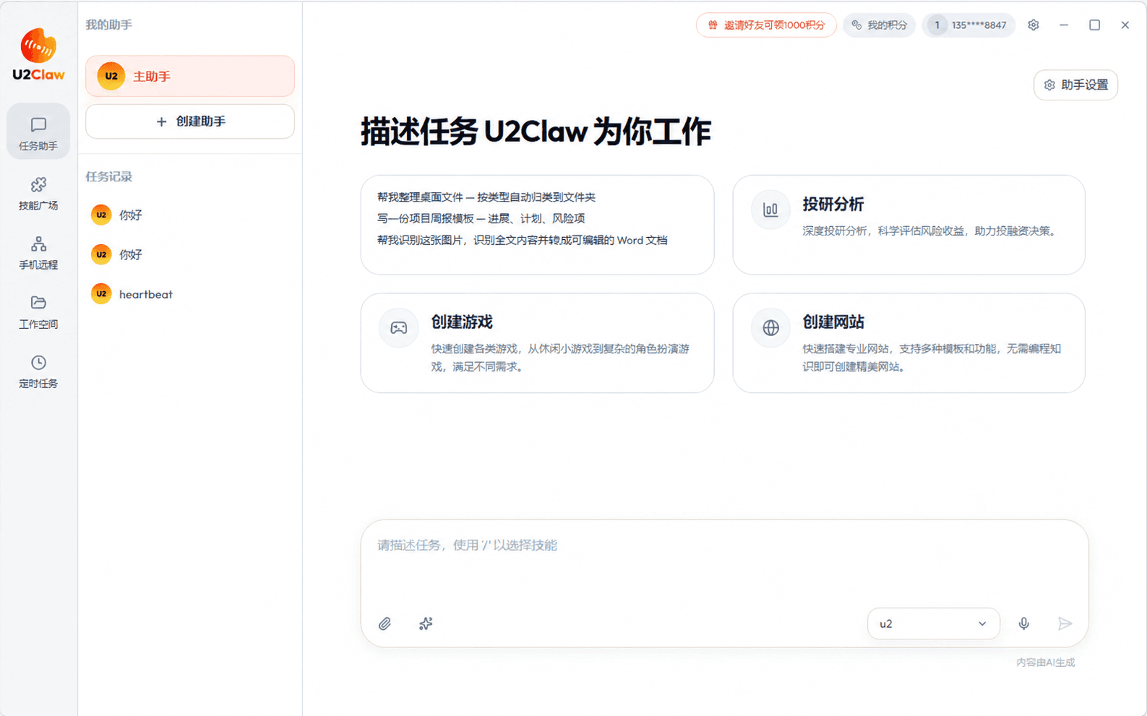Image resolution: width=1147 pixels, height=716 pixels.
Task: Click the 助手设置 button
Action: point(1075,85)
